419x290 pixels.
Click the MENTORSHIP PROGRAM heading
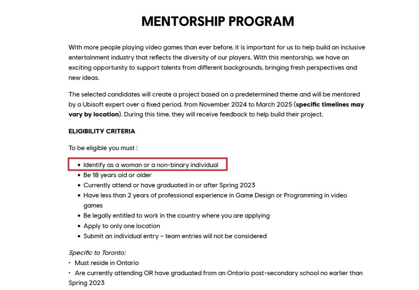pos(218,21)
